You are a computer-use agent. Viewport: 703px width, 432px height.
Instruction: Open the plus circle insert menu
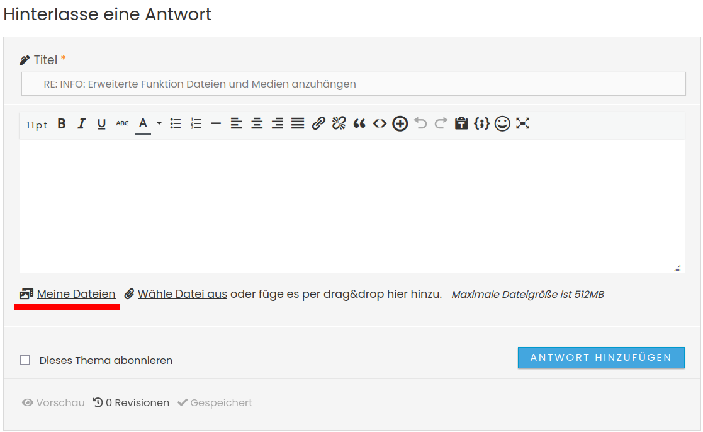click(x=400, y=124)
